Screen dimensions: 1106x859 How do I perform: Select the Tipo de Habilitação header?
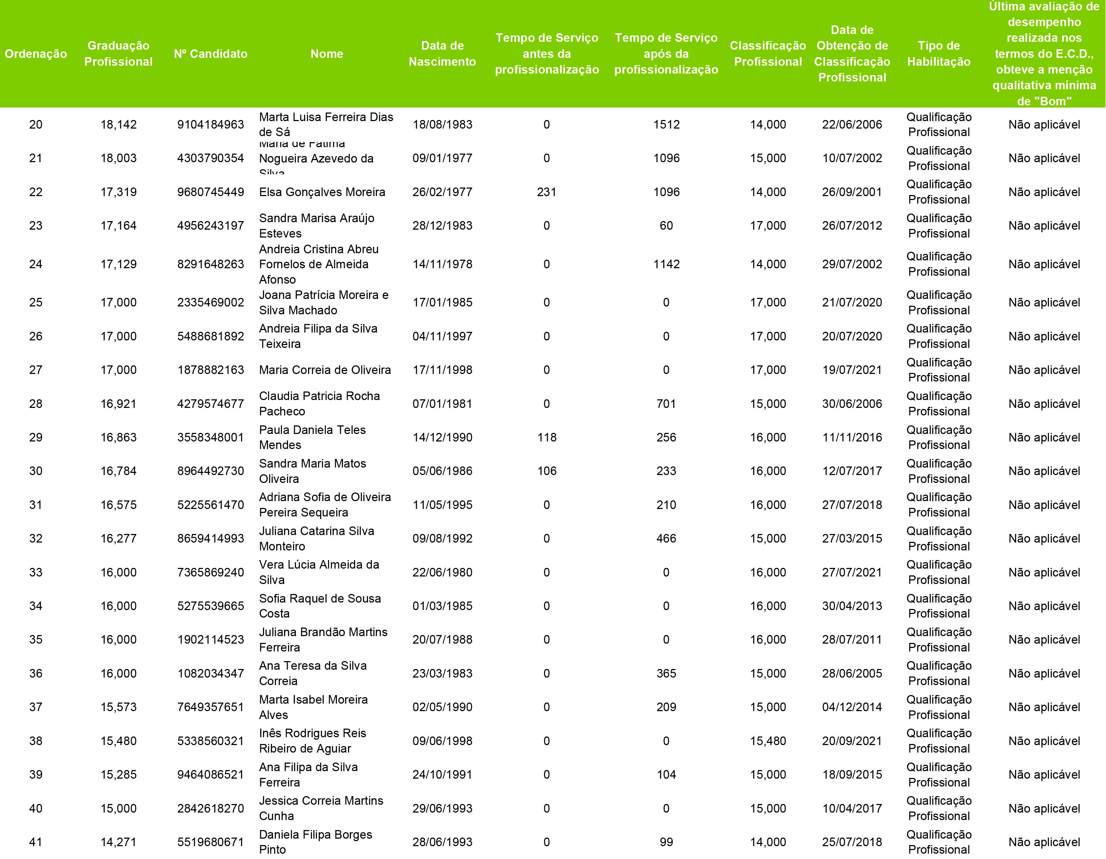pyautogui.click(x=938, y=54)
